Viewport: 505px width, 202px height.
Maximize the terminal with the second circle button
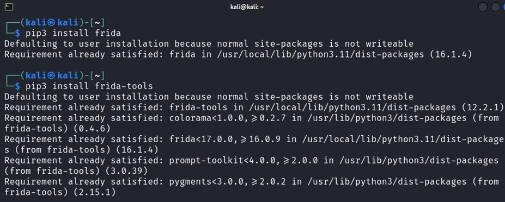coord(495,7)
